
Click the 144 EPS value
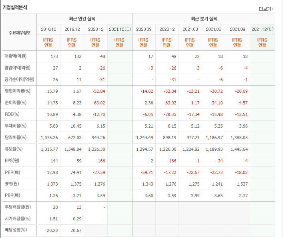point(54,161)
